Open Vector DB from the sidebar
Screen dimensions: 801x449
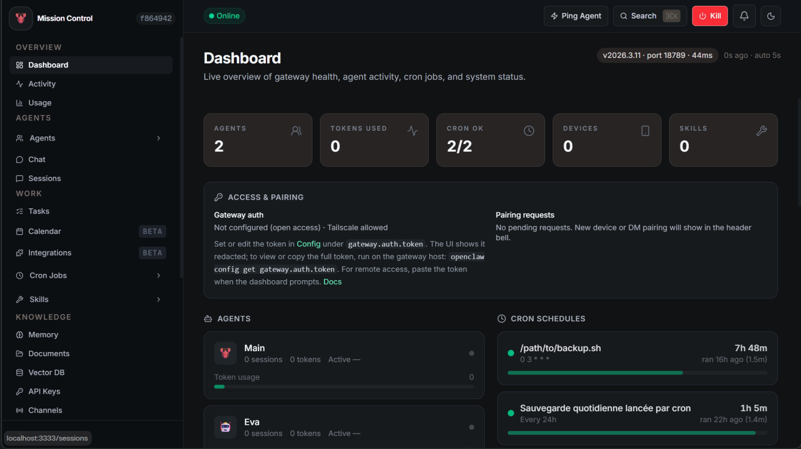tap(46, 373)
